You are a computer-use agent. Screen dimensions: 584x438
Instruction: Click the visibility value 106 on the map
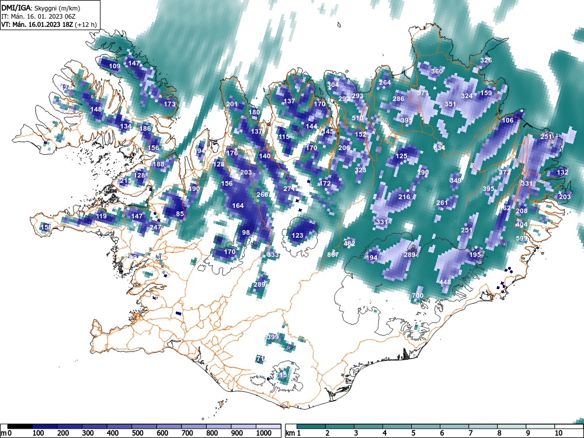tap(507, 120)
